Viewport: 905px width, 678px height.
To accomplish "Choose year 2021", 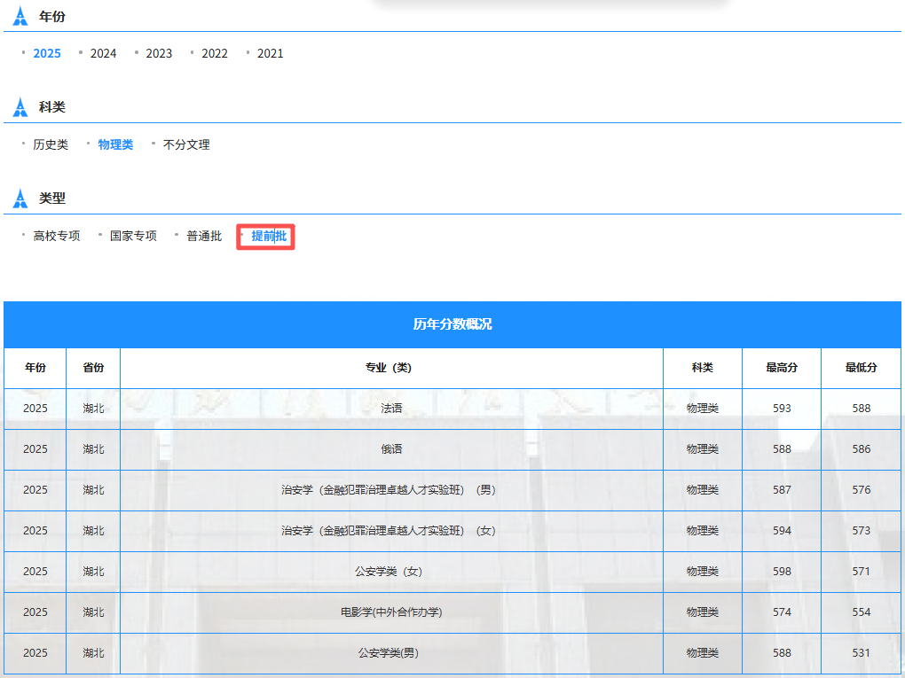I will coord(270,53).
